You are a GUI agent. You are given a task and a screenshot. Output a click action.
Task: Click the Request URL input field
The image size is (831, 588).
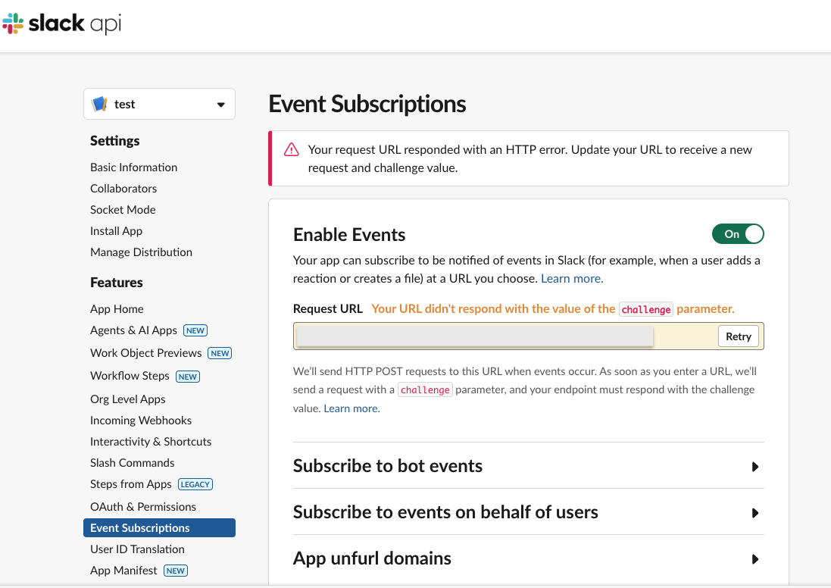pos(475,336)
